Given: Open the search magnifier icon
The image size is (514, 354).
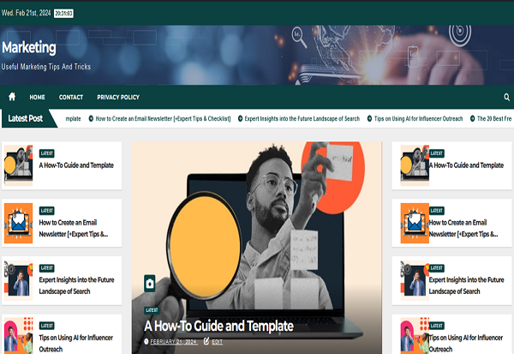Looking at the screenshot, I should [x=506, y=97].
